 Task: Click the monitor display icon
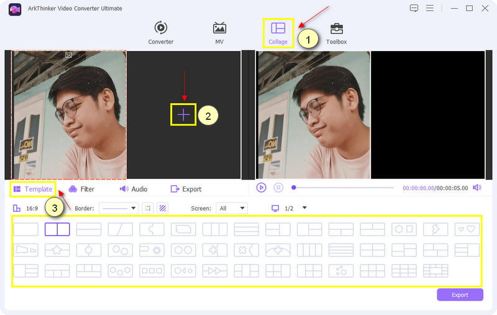click(x=275, y=208)
